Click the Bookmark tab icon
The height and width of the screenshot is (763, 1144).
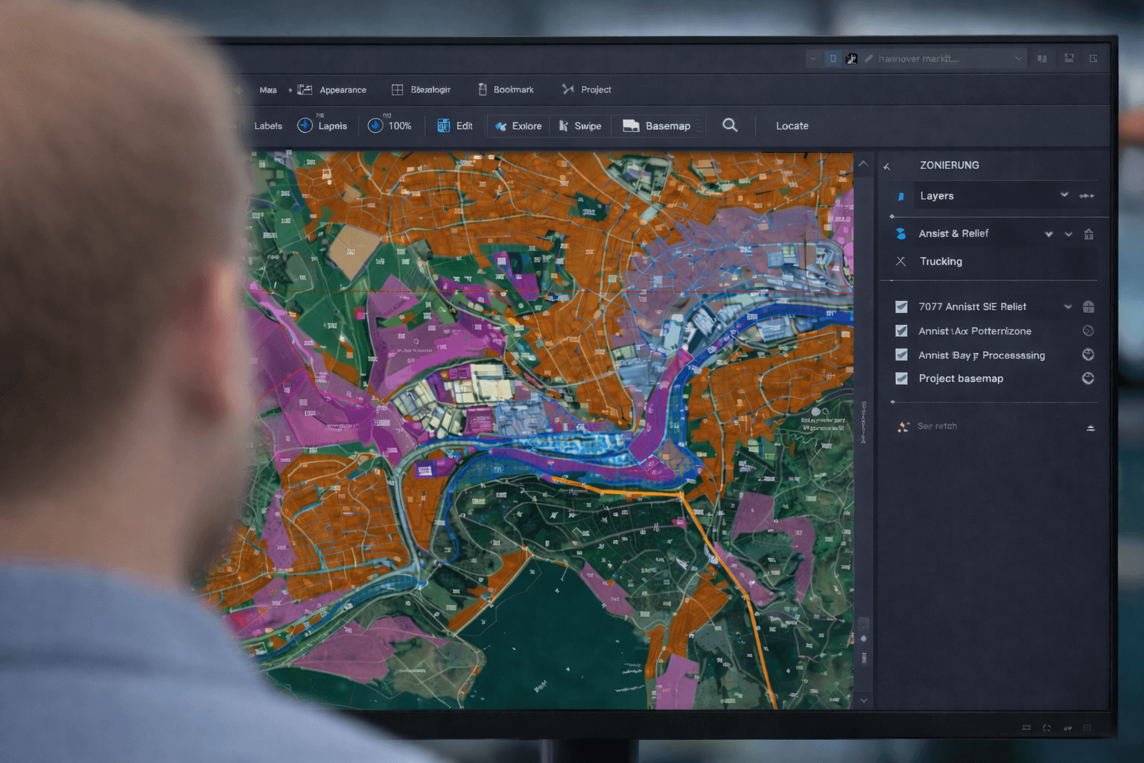pyautogui.click(x=483, y=89)
